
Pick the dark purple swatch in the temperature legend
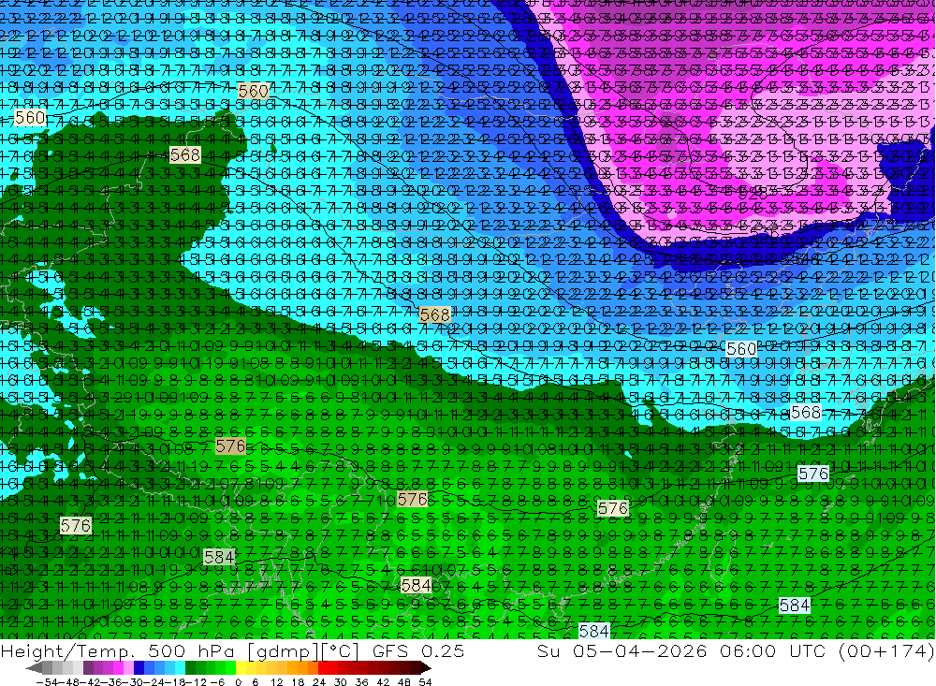pyautogui.click(x=88, y=668)
